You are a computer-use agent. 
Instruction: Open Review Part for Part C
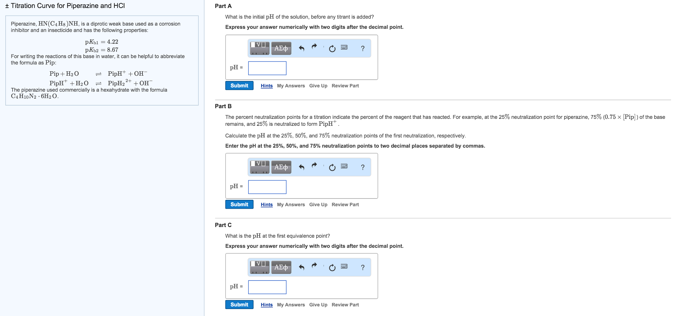tap(345, 305)
